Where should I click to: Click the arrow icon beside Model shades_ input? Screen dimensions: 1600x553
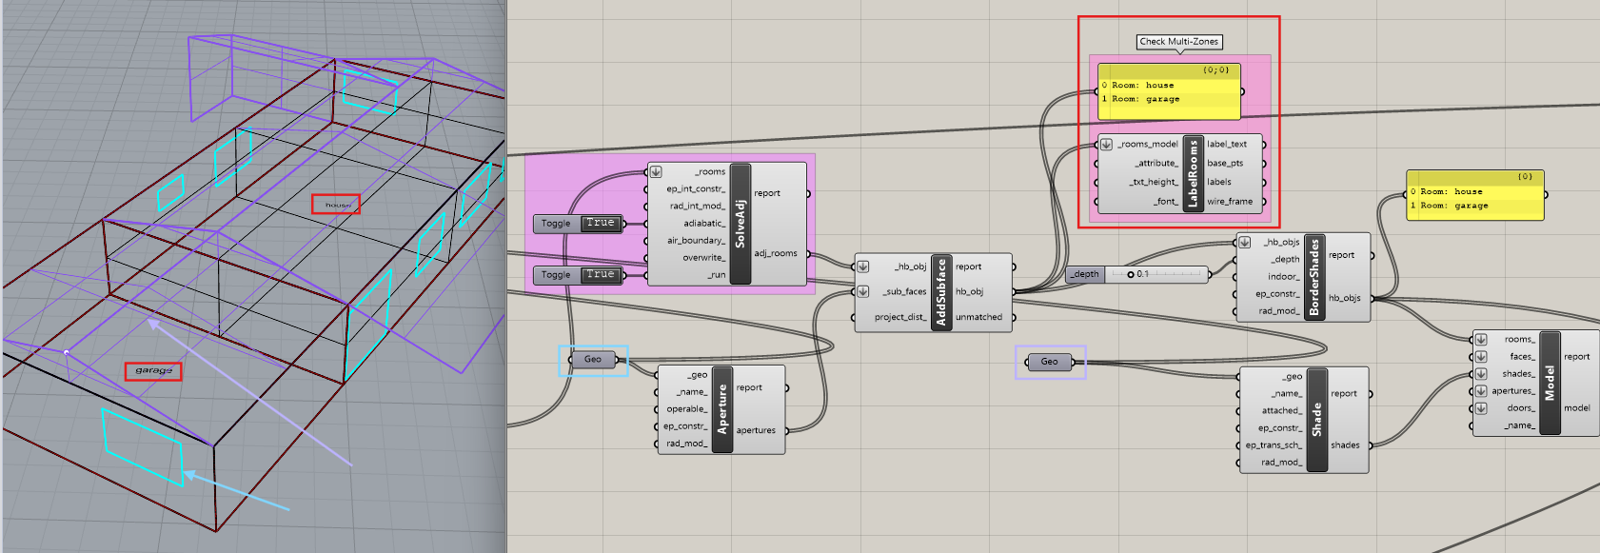coord(1481,374)
